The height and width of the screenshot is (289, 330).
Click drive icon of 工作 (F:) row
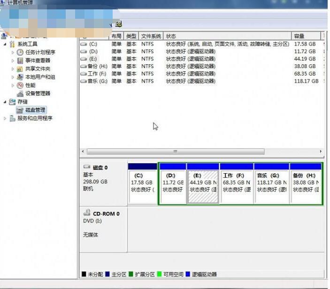[x=84, y=74]
